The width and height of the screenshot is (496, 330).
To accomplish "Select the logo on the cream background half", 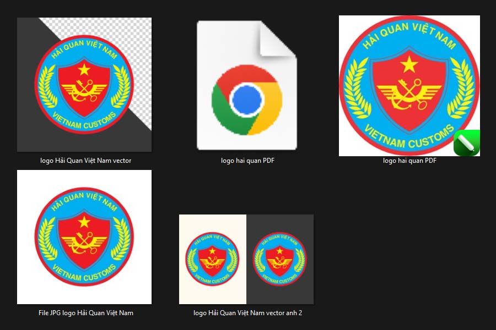I will click(x=212, y=259).
